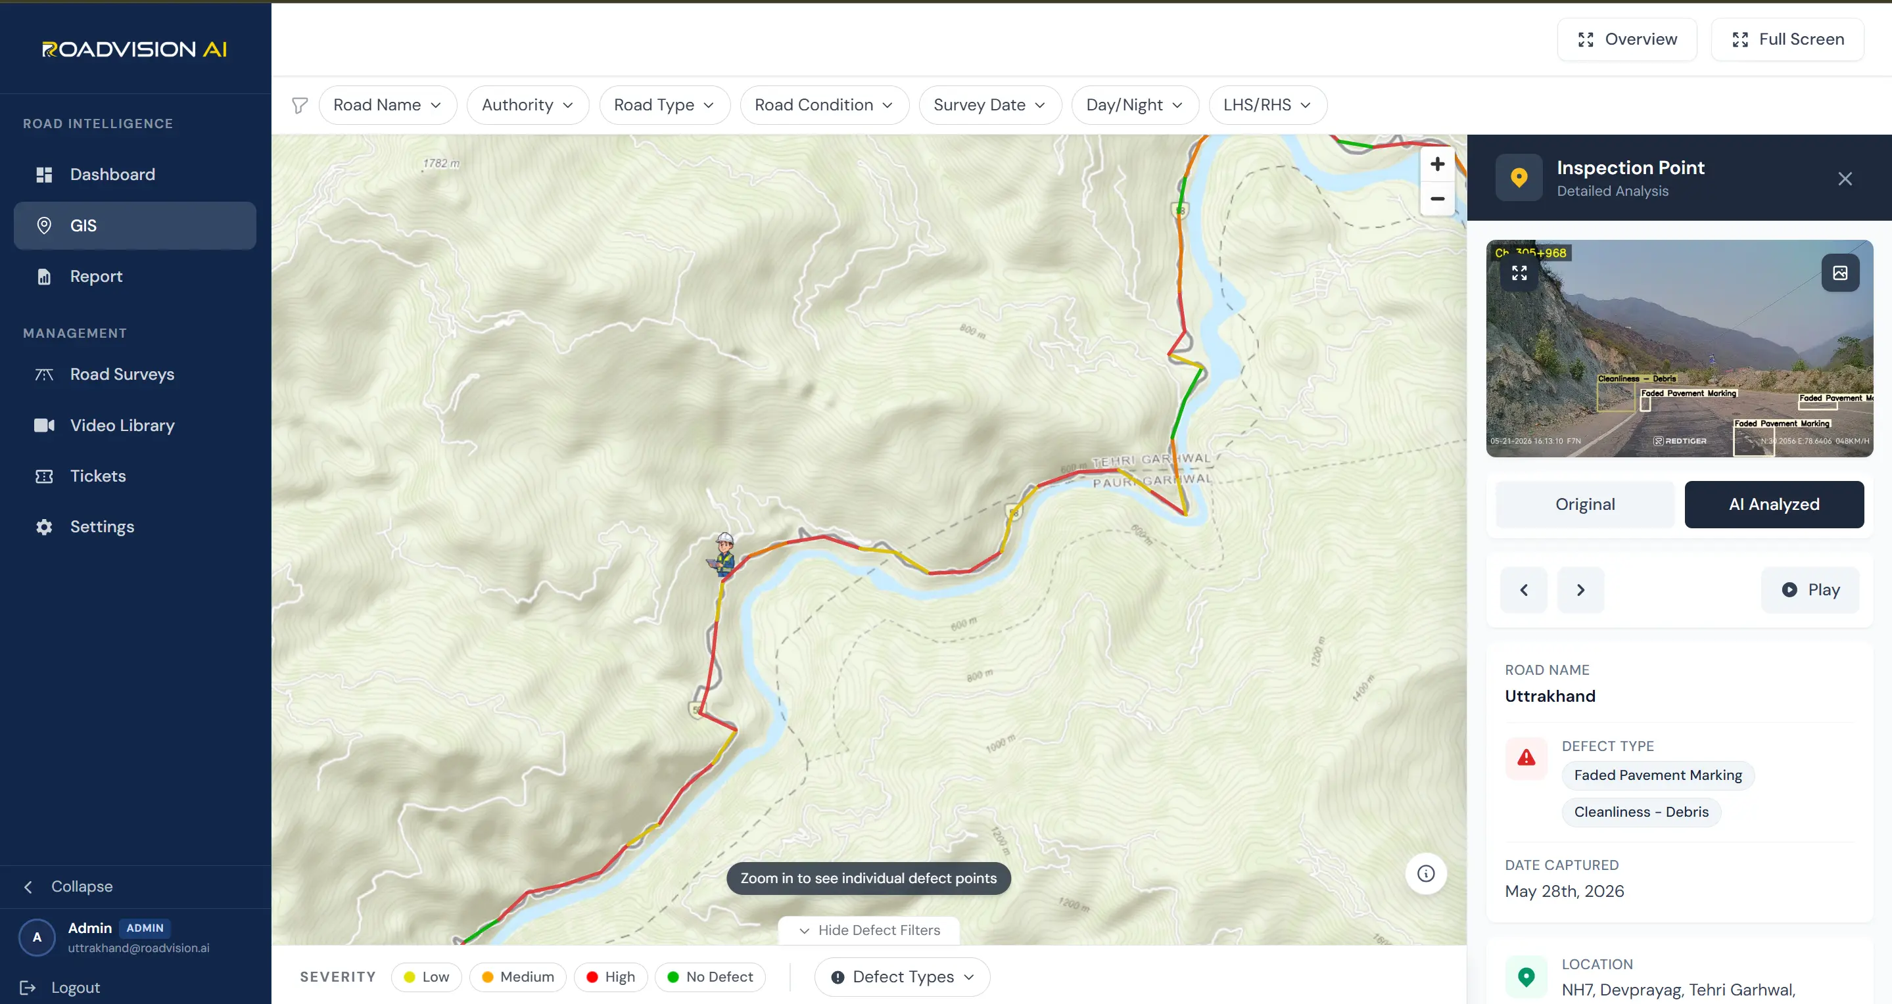This screenshot has width=1892, height=1004.
Task: Toggle Low severity filter
Action: click(x=426, y=978)
